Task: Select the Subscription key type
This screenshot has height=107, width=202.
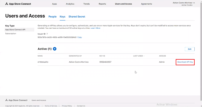Action: pos(11,34)
